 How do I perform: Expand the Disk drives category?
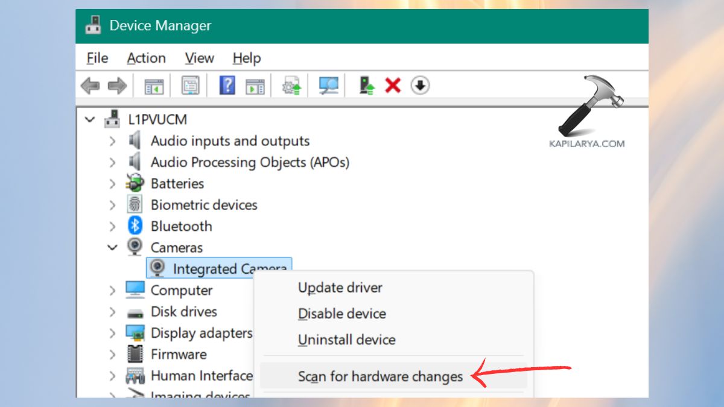point(112,312)
